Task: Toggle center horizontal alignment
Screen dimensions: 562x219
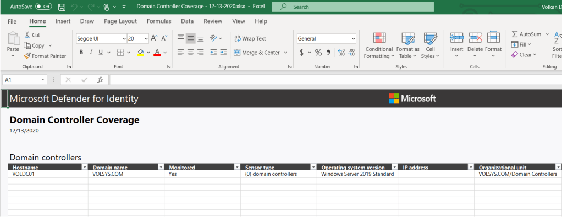Action: tap(191, 53)
